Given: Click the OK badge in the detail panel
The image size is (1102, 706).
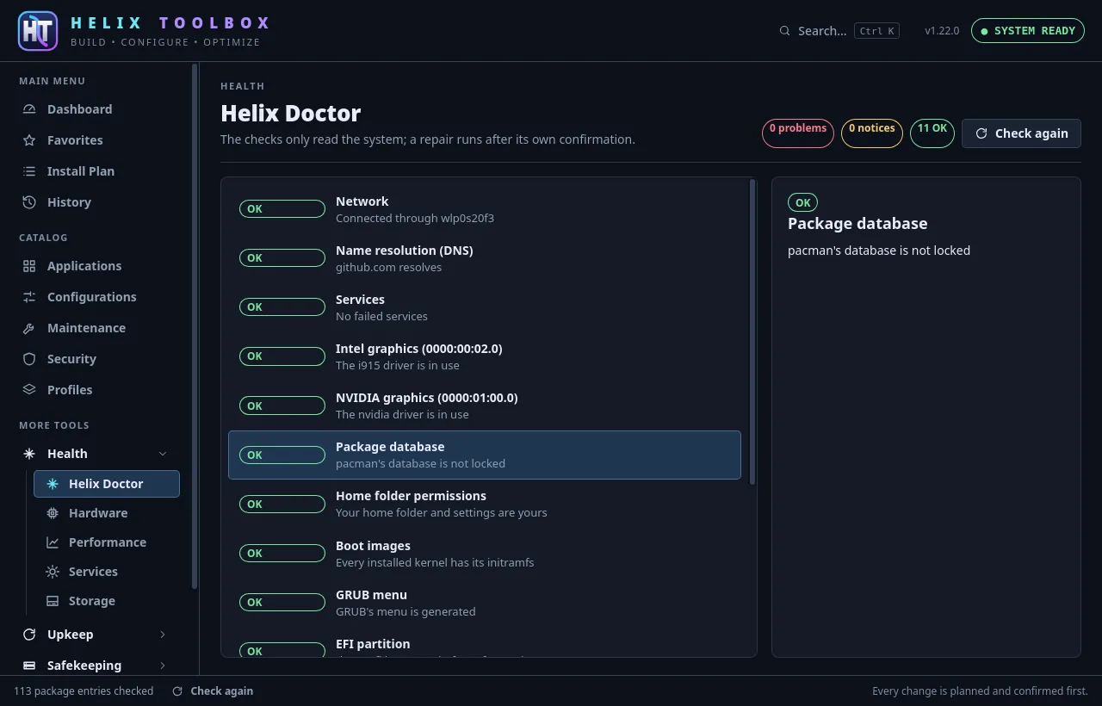Looking at the screenshot, I should pyautogui.click(x=802, y=203).
